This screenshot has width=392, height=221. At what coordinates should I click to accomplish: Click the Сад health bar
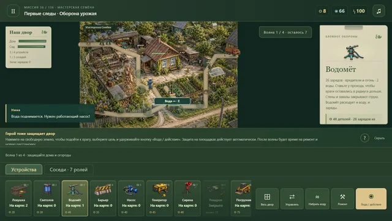coord(31,47)
